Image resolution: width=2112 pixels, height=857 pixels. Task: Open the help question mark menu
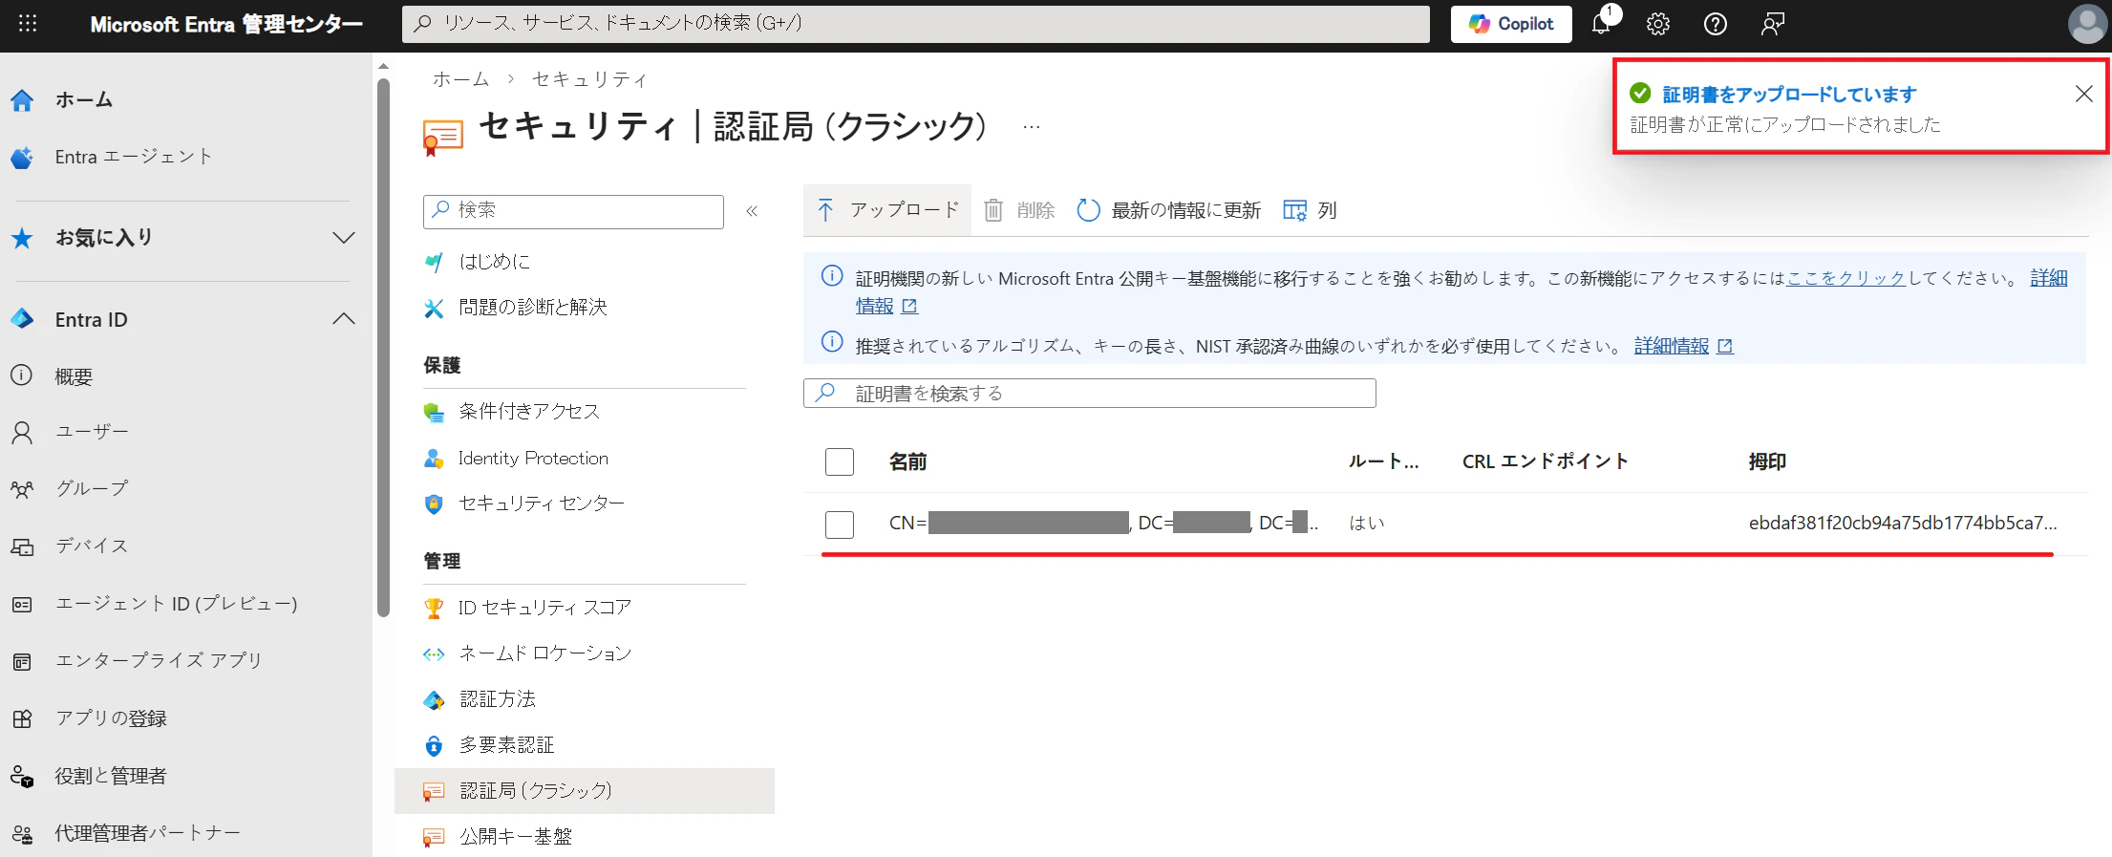1716,24
